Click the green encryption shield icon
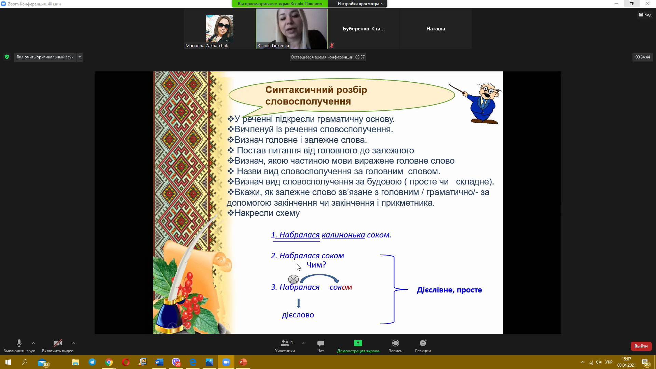The image size is (656, 369). click(7, 57)
